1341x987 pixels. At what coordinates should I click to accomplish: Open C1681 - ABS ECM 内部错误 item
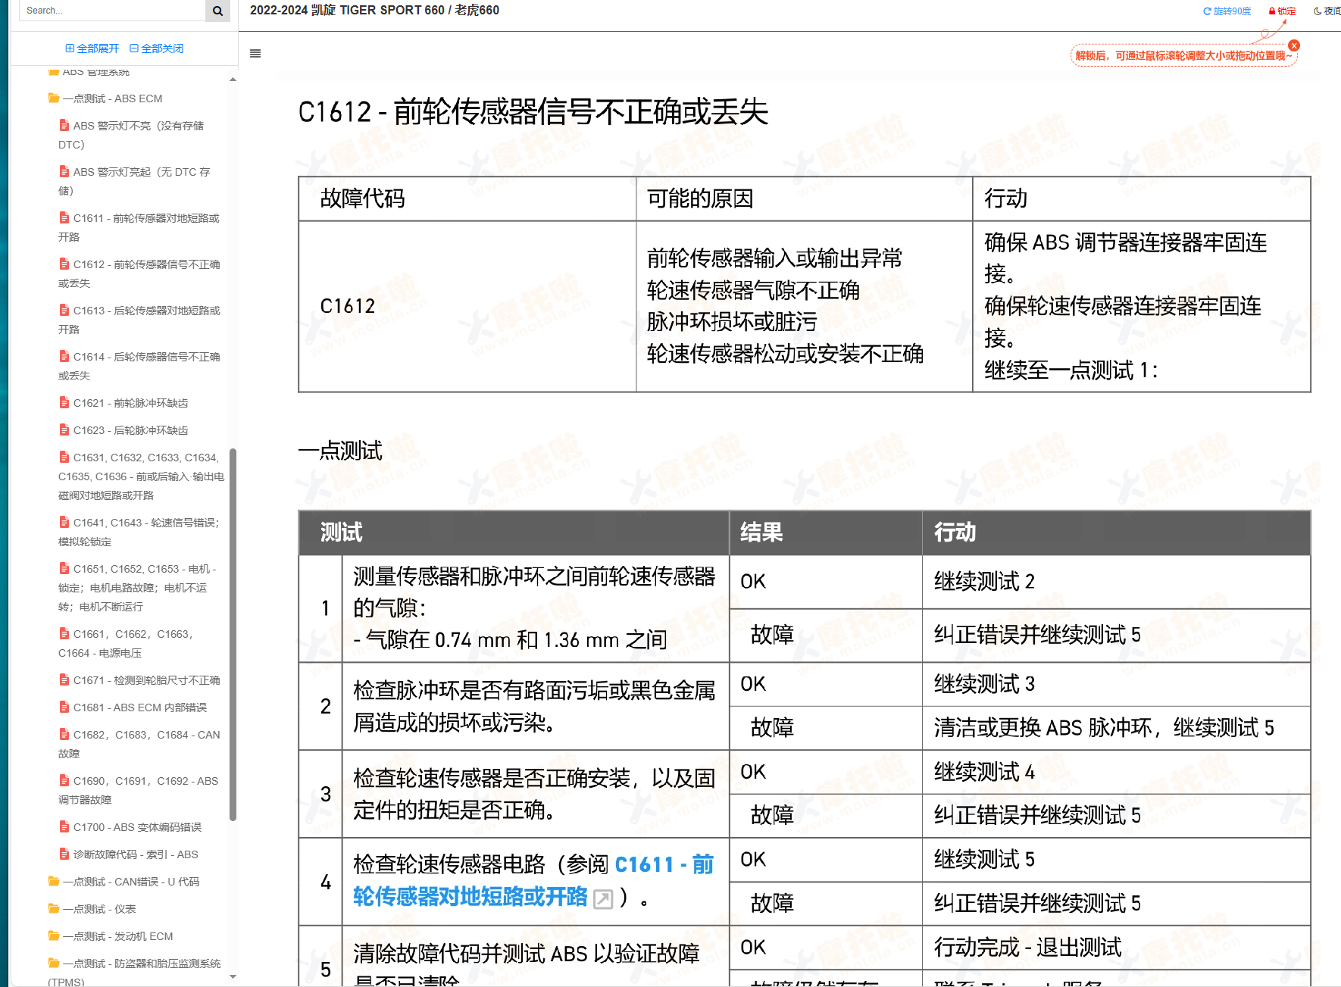click(133, 707)
